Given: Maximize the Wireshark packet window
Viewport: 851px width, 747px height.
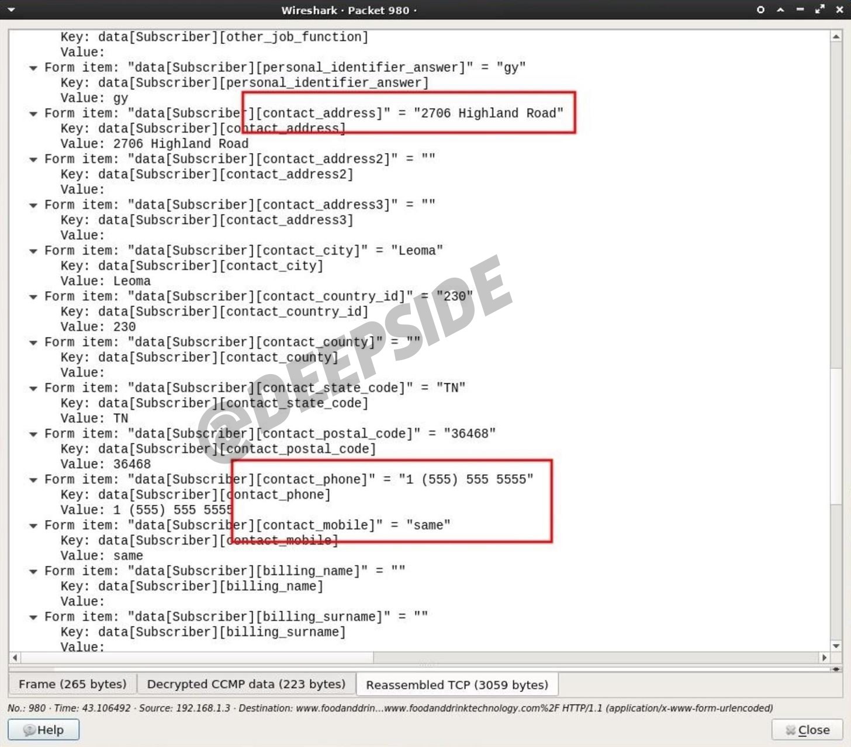Looking at the screenshot, I should coord(820,10).
